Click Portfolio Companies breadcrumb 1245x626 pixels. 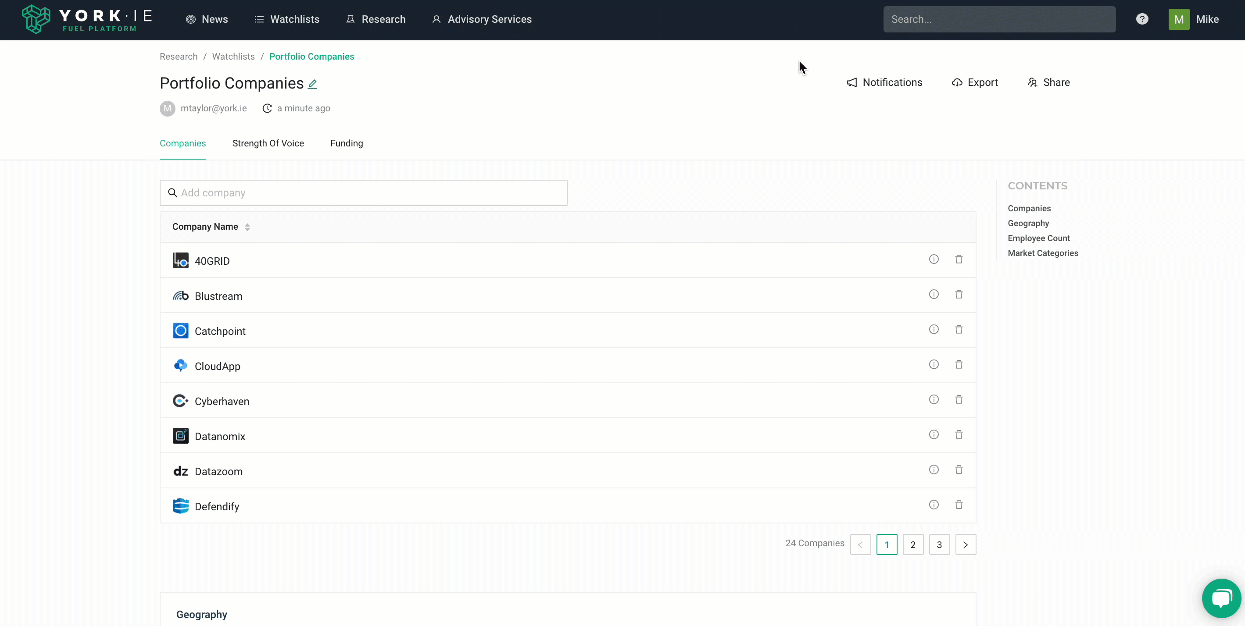tap(312, 57)
